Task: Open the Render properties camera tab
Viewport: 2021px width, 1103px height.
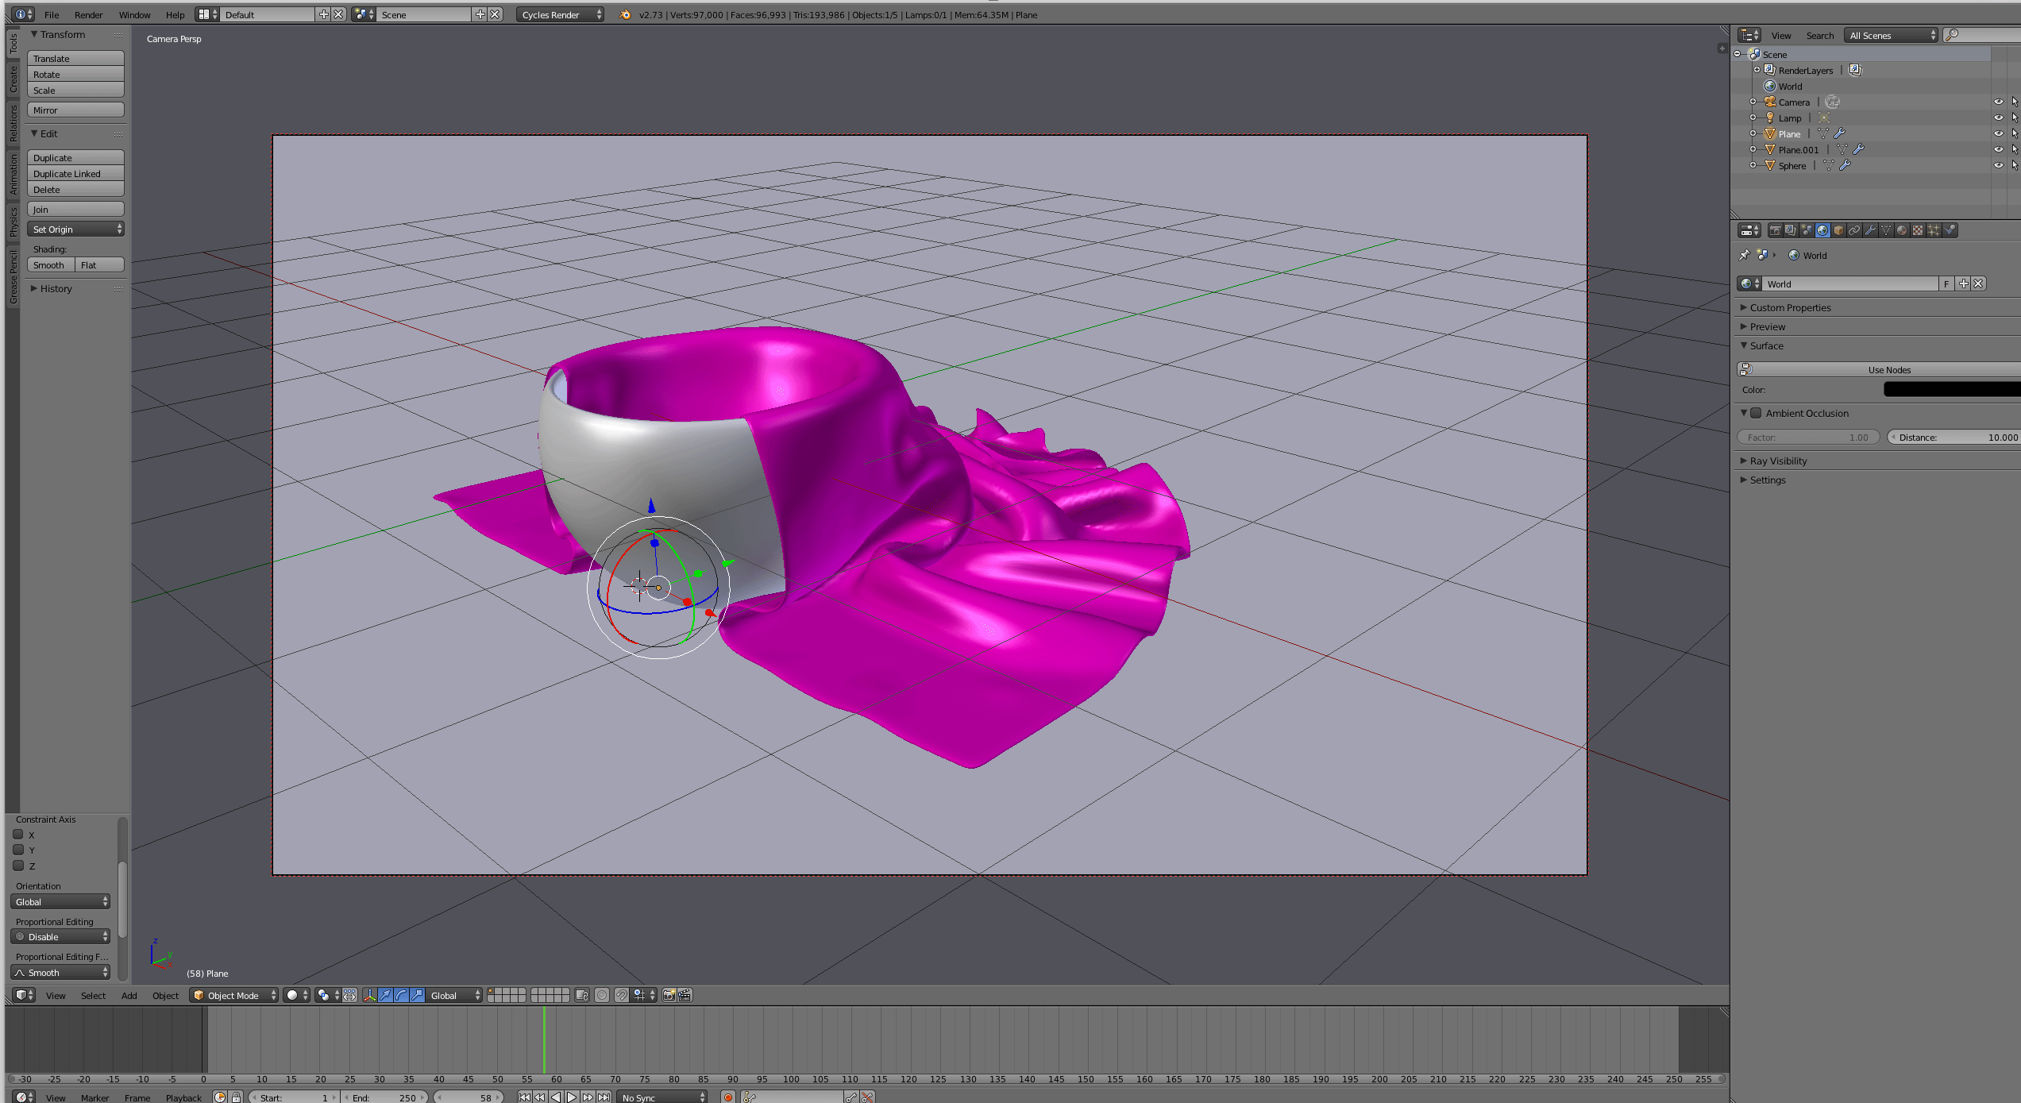Action: click(1776, 230)
